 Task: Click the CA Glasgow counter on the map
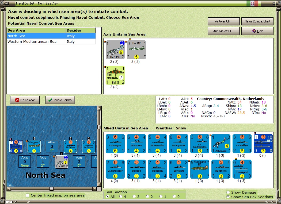click(89, 147)
